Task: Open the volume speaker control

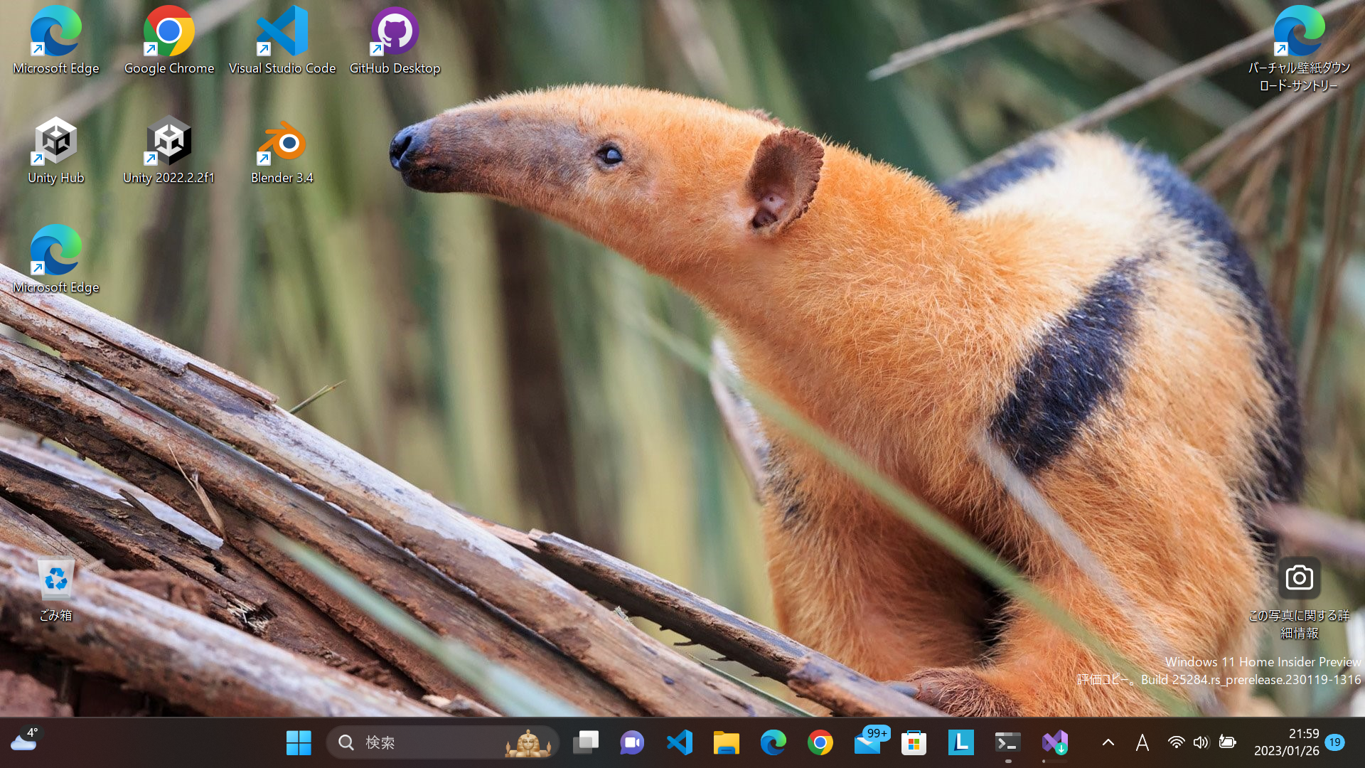Action: click(x=1201, y=742)
